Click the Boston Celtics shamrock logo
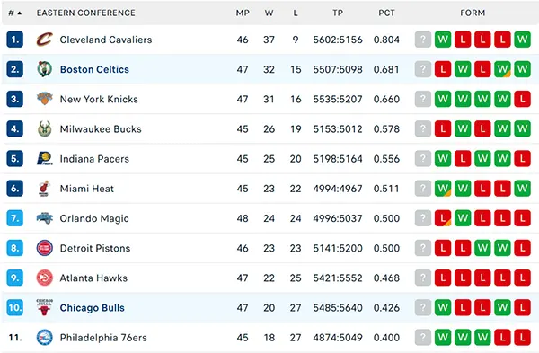This screenshot has height=353, width=539. coord(45,69)
